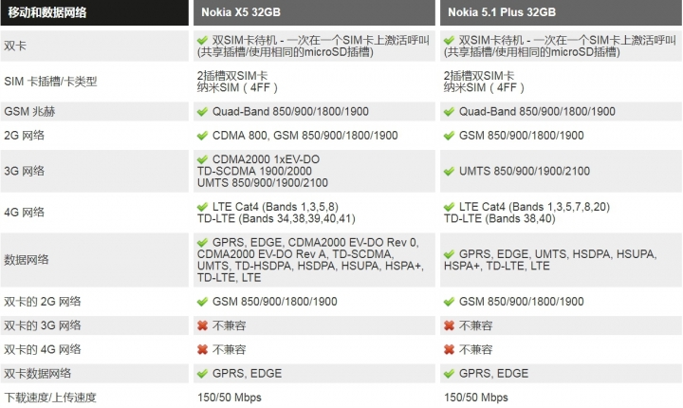Click the 4G 网络 row label
The image size is (683, 408).
pyautogui.click(x=25, y=213)
